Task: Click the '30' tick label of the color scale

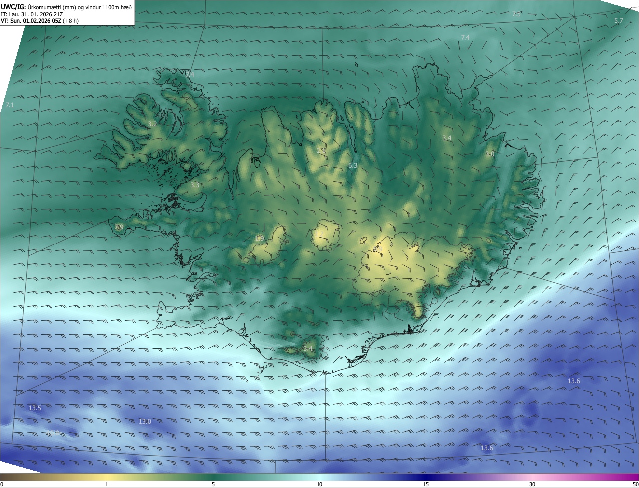Action: (532, 484)
